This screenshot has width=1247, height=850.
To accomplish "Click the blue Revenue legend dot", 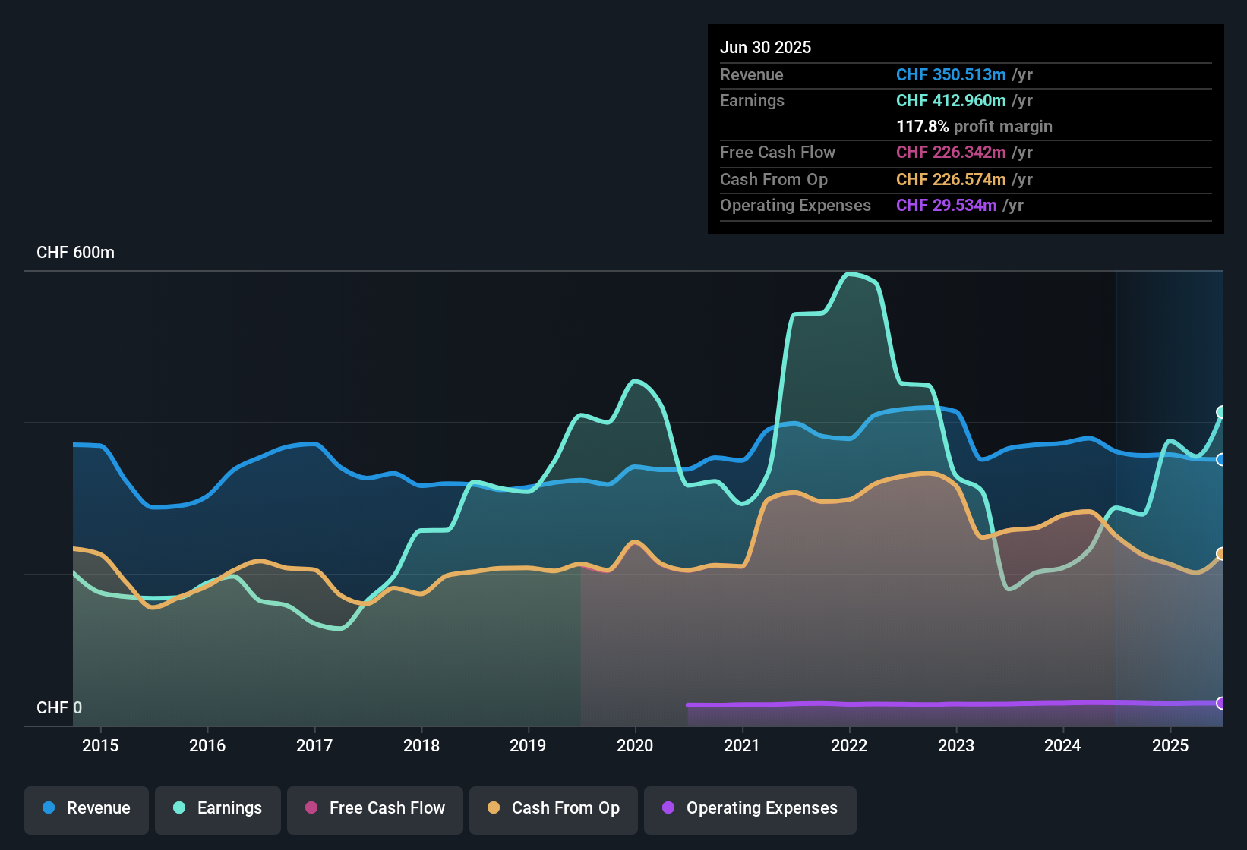I will coord(49,807).
